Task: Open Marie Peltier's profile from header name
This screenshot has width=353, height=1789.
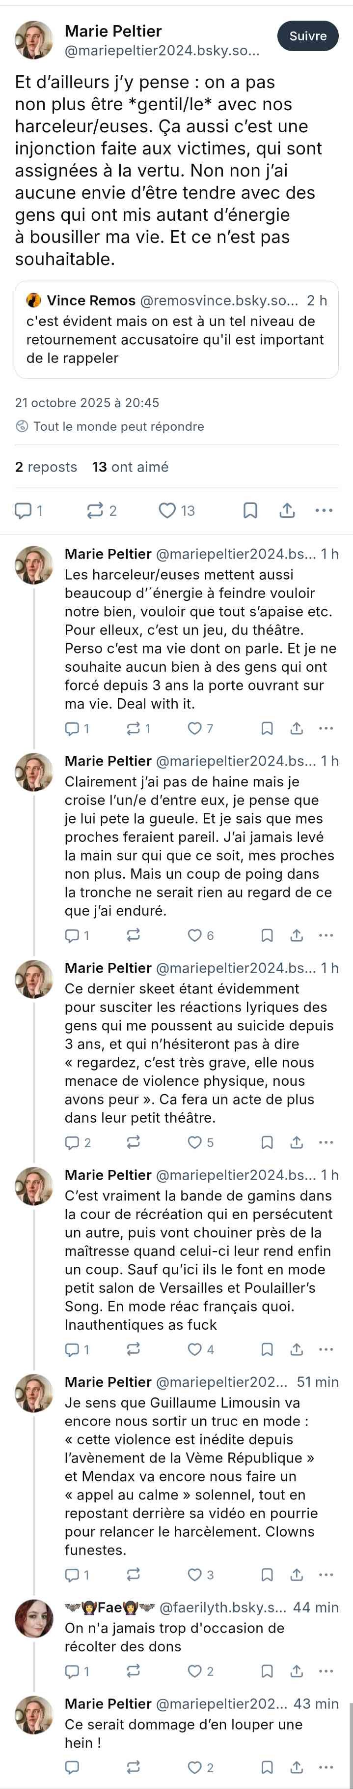Action: point(113,30)
